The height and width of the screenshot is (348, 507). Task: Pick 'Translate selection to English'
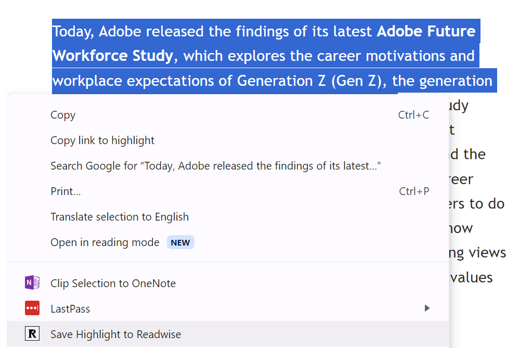[120, 217]
